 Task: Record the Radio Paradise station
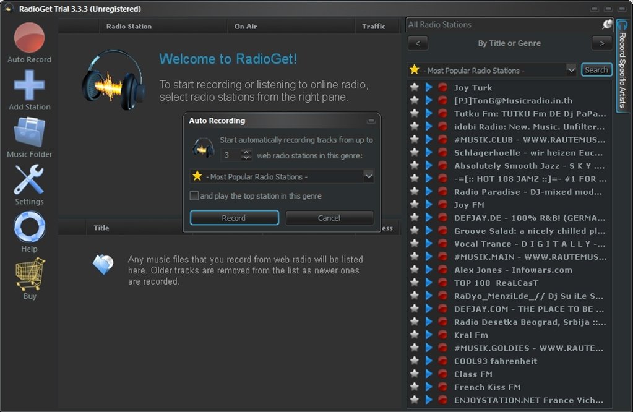pos(442,191)
